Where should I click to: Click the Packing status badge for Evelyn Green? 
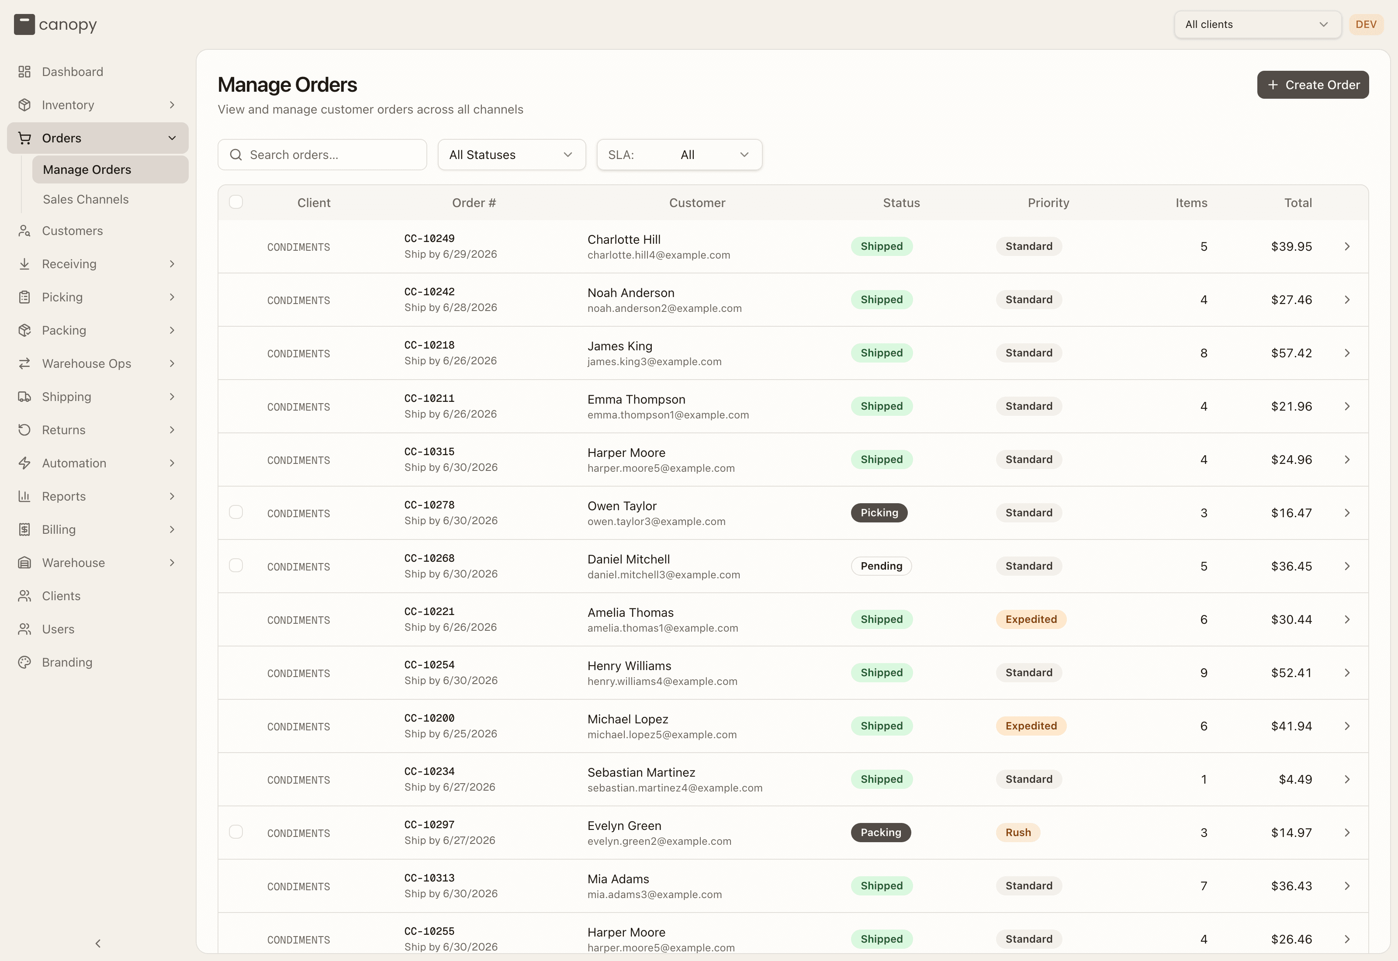[880, 833]
